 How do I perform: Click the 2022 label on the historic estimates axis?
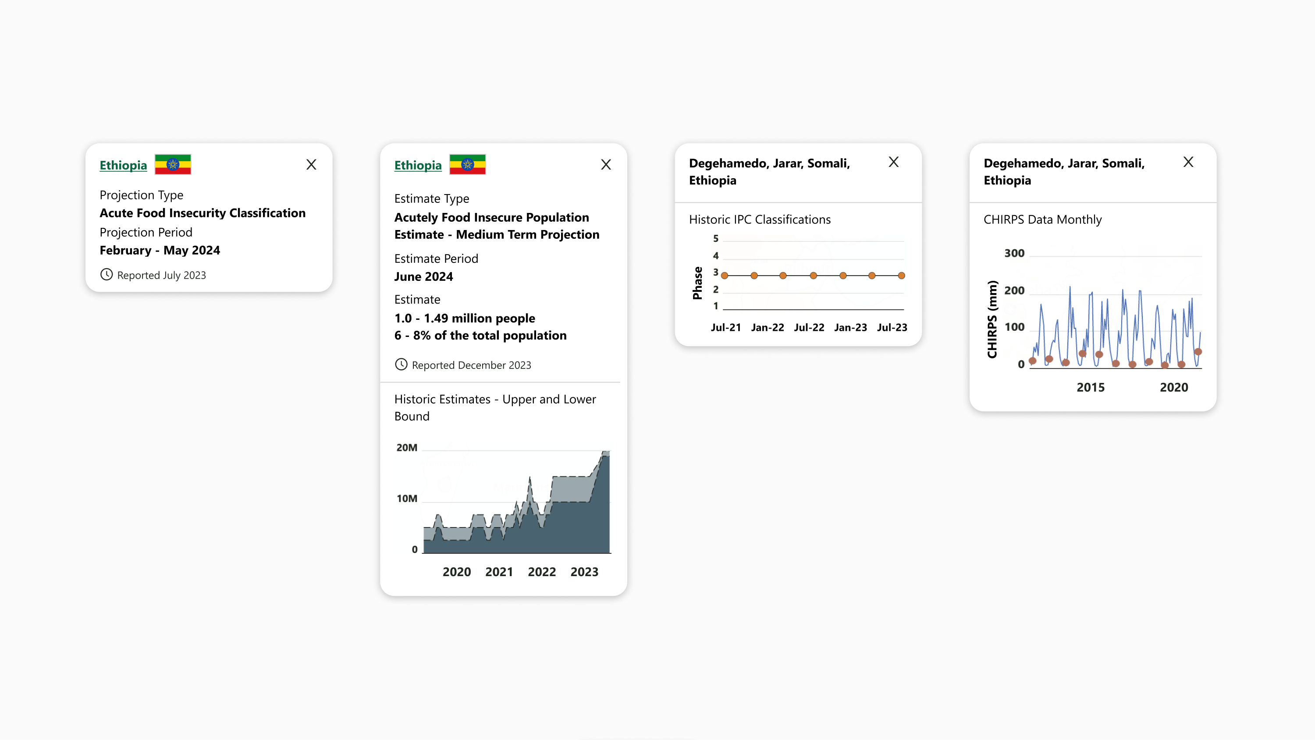tap(542, 572)
